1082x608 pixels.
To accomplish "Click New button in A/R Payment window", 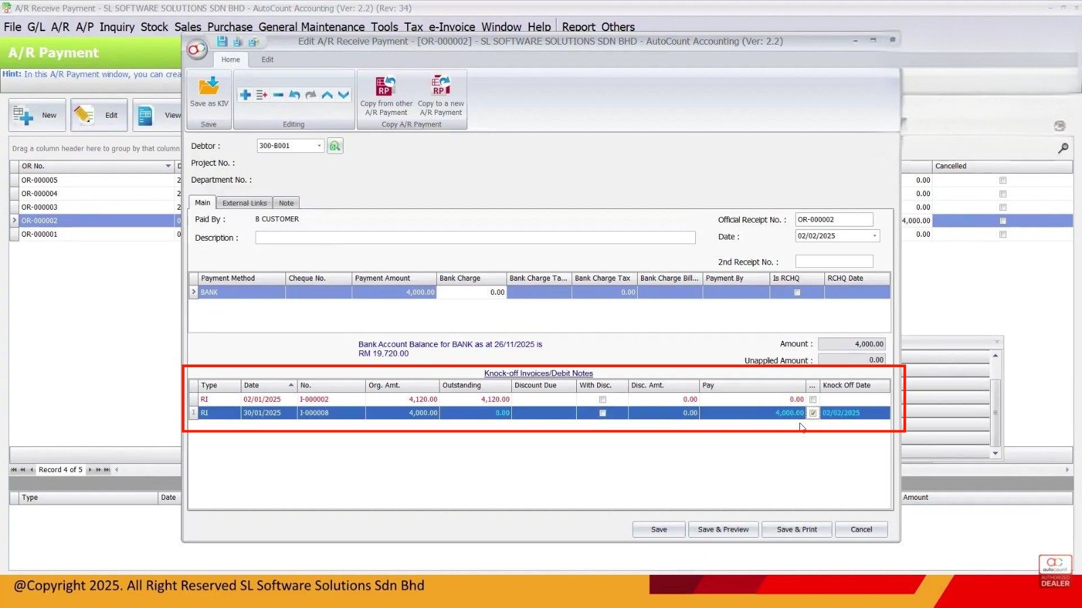I will coord(37,115).
